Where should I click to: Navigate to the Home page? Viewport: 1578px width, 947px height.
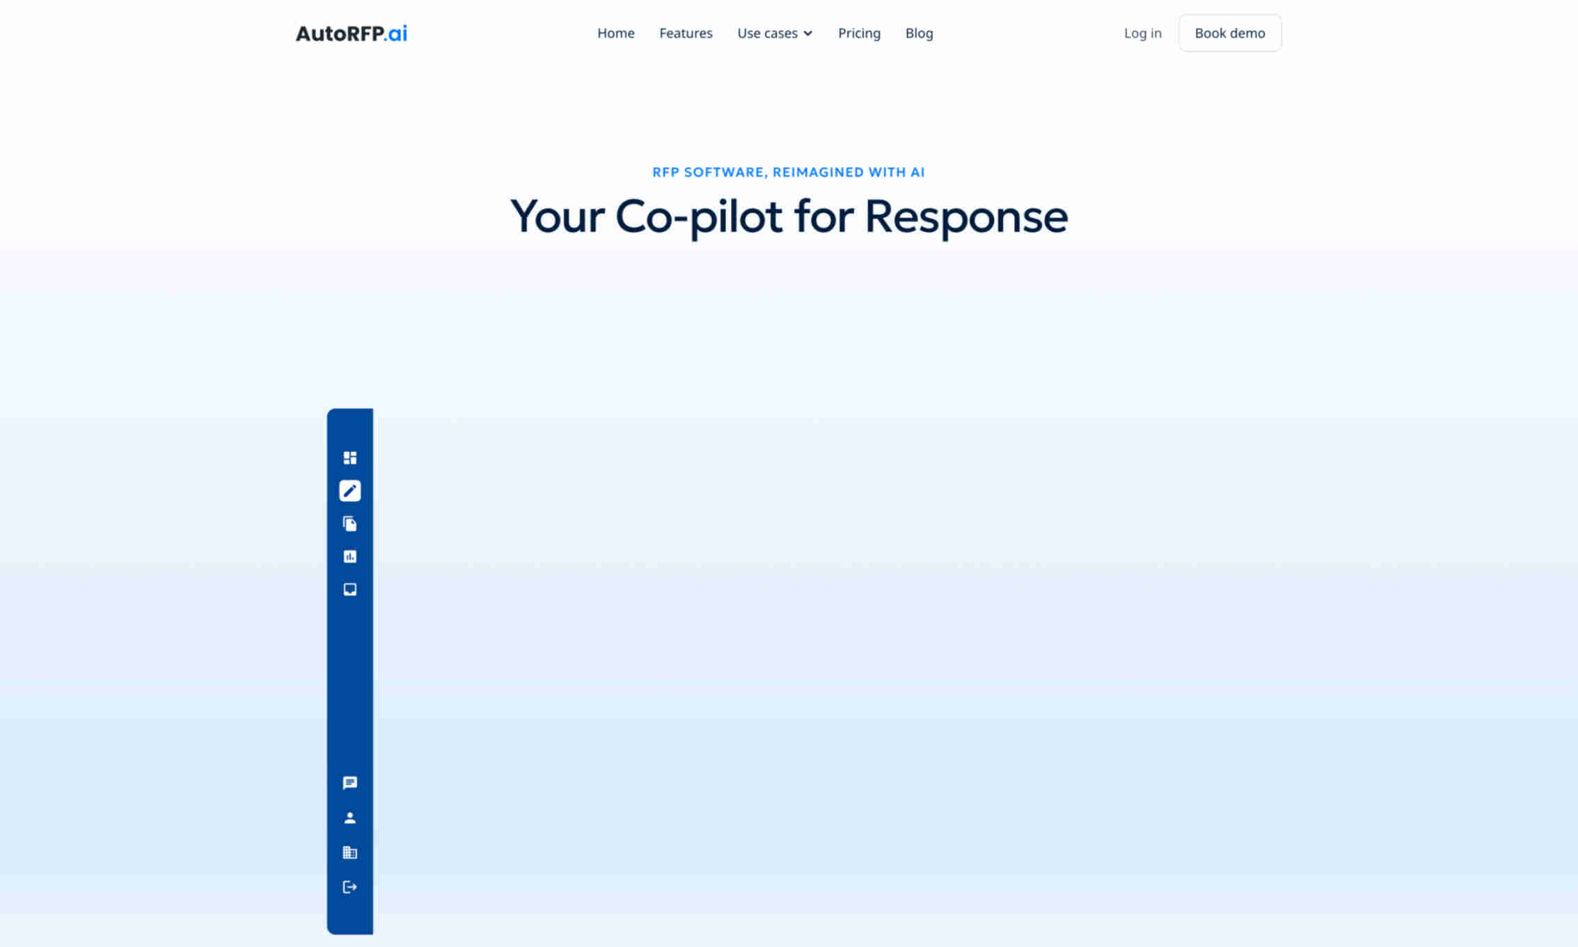(615, 33)
